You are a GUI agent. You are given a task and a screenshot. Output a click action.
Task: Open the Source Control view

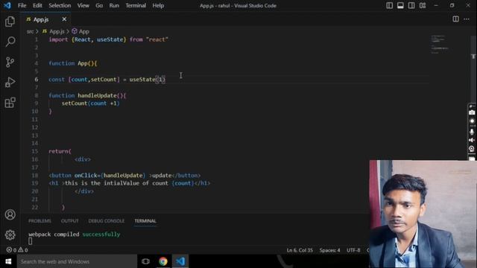pos(10,62)
